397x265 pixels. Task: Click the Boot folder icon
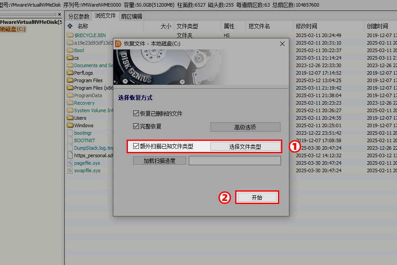tap(70, 50)
